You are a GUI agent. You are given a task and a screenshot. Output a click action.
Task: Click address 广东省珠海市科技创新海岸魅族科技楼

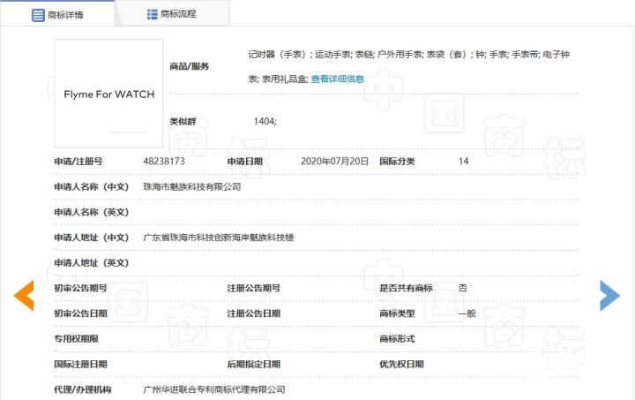[x=219, y=238]
